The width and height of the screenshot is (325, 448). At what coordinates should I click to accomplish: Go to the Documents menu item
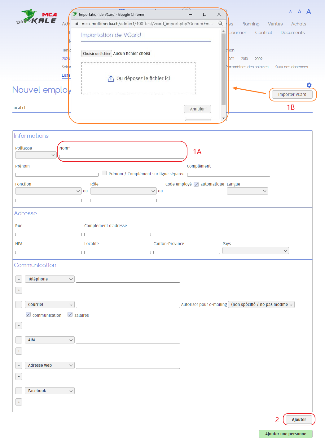point(292,33)
